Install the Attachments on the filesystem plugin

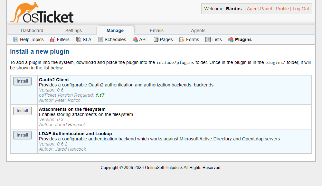coord(22,111)
